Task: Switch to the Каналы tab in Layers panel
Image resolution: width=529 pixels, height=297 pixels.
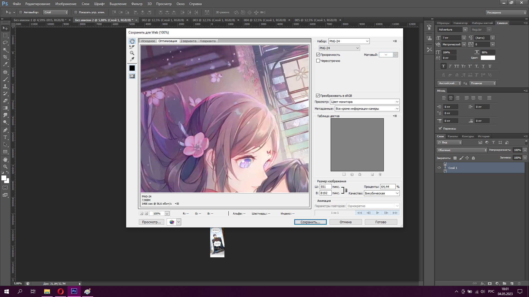Action: [x=453, y=136]
